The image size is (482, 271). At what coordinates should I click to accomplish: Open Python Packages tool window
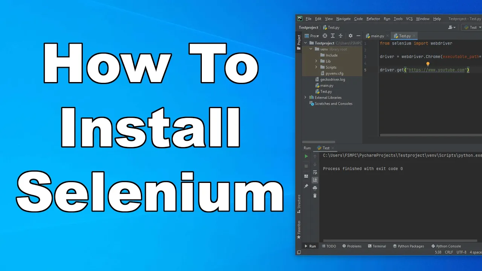(x=409, y=246)
